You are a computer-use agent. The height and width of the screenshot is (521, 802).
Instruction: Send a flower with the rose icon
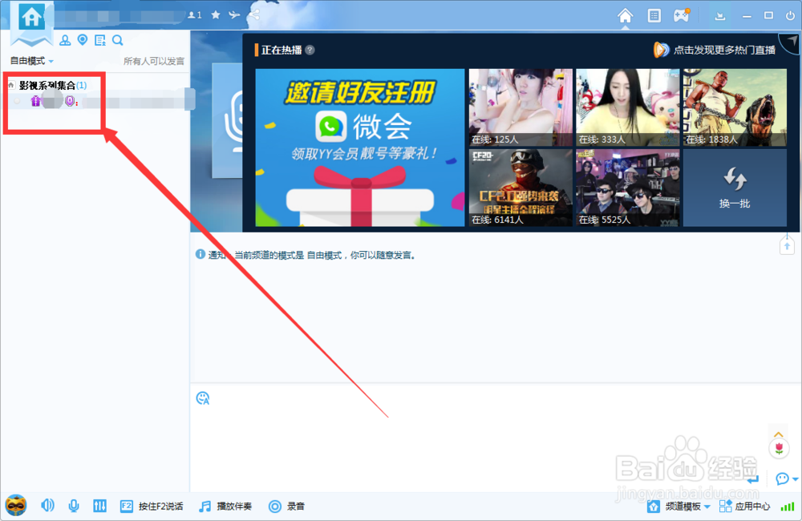779,448
